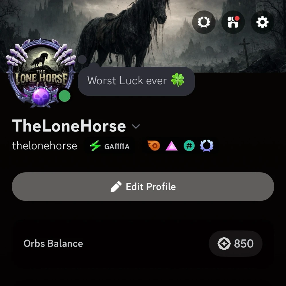
Task: Tap The Lone Horse avatar image
Action: [41, 73]
